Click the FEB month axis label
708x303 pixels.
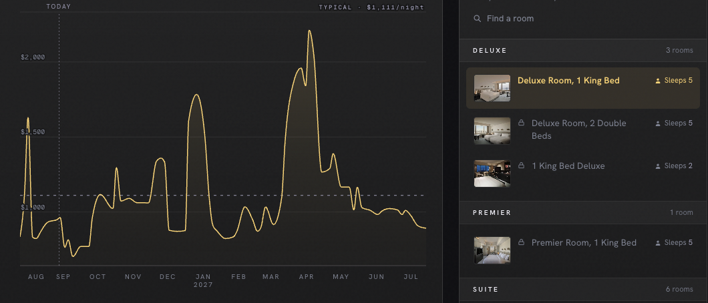(x=238, y=277)
